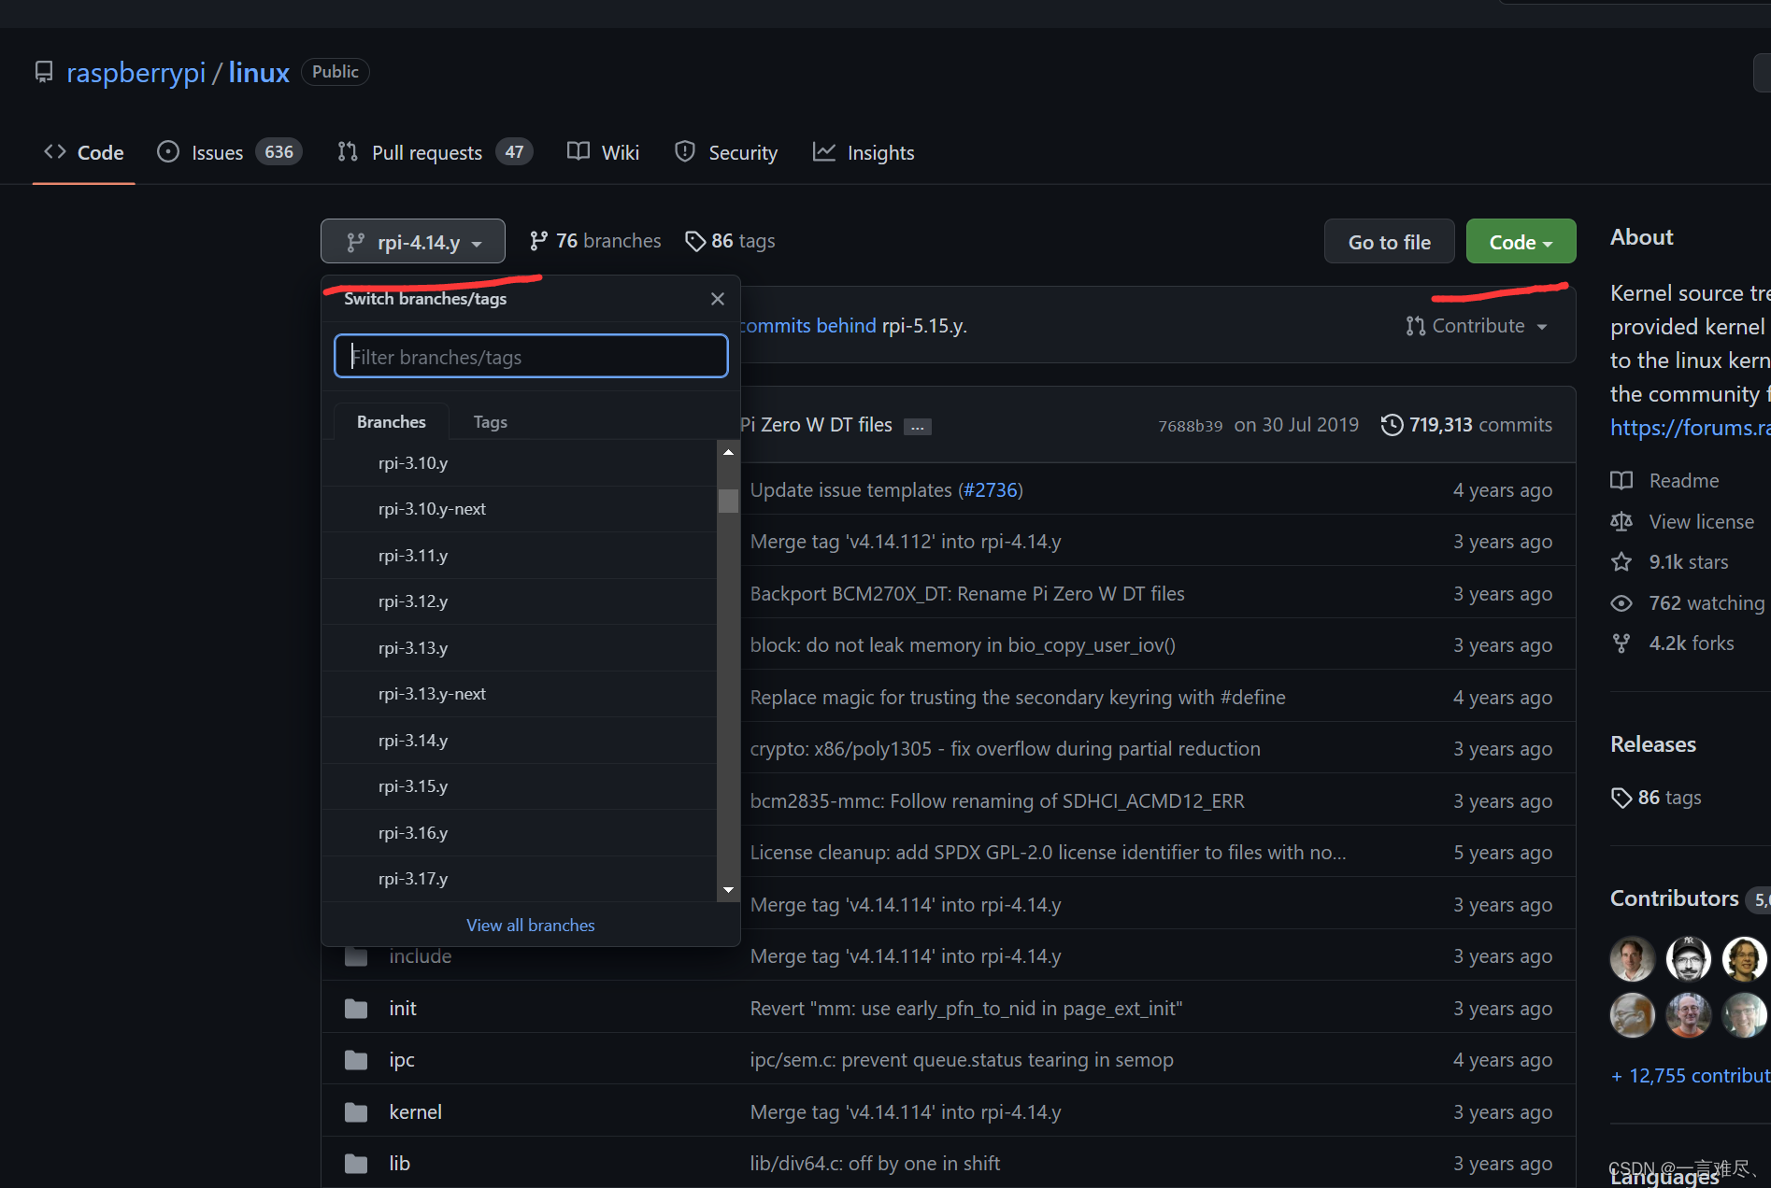Select branch rpi-3.12.y
Screen dimensions: 1771x1188
520,601
